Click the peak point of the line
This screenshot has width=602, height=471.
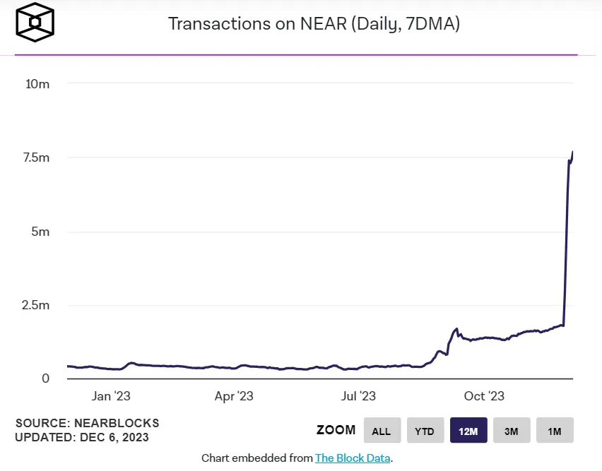(572, 152)
